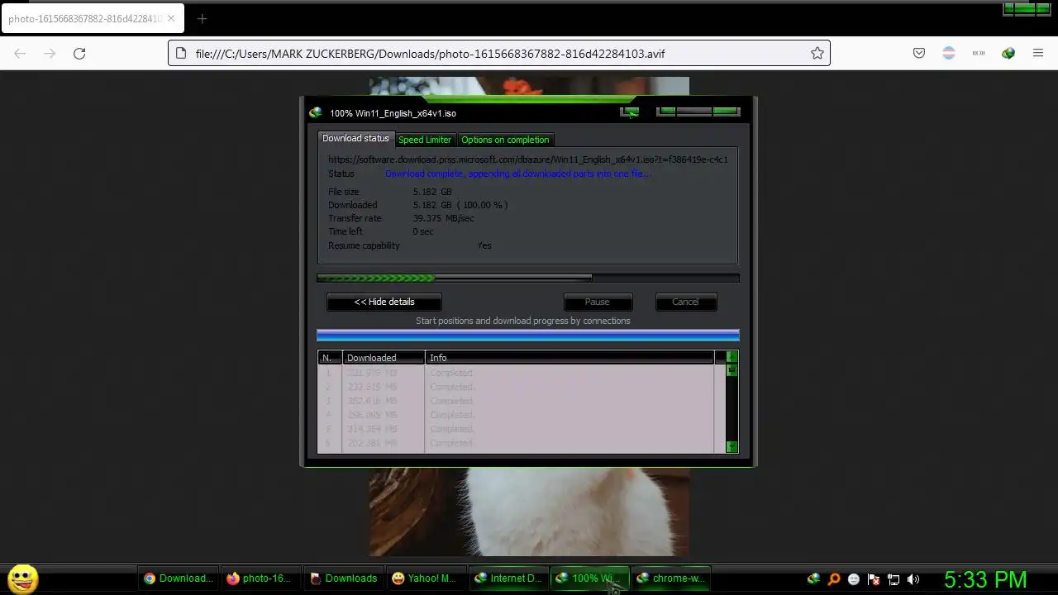Close the photo-1615668367882 browser tab
The image size is (1058, 595).
click(171, 18)
